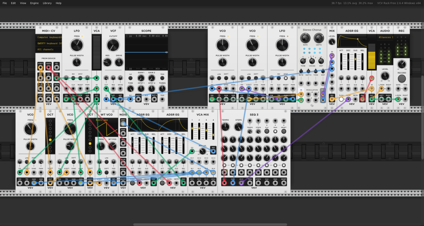
Task: Toggle INV on LFO beside Stereo Chorus
Action: point(279,78)
